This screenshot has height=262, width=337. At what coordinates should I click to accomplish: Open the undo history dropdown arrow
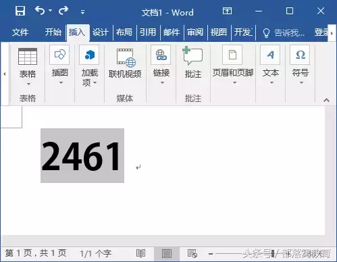50,11
